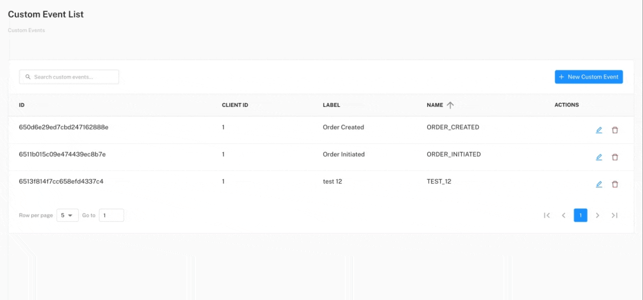Click trash icon for TEST_12 row
This screenshot has height=300, width=643.
coord(615,184)
